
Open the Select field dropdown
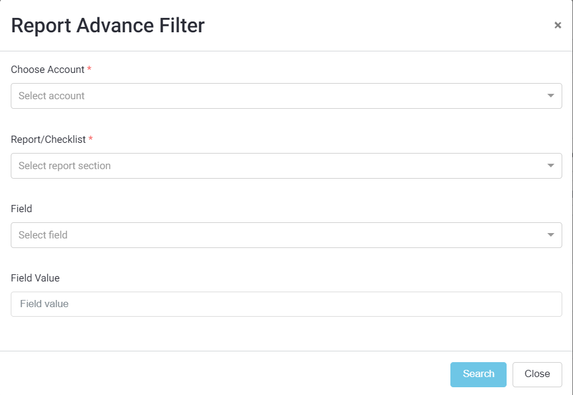point(286,235)
